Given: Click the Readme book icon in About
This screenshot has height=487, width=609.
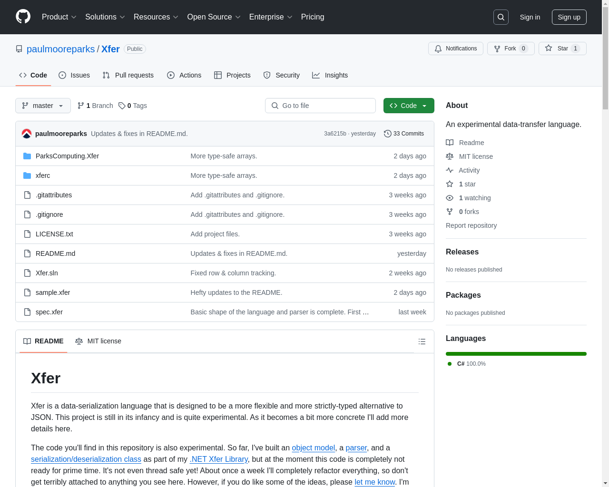Looking at the screenshot, I should pyautogui.click(x=450, y=143).
